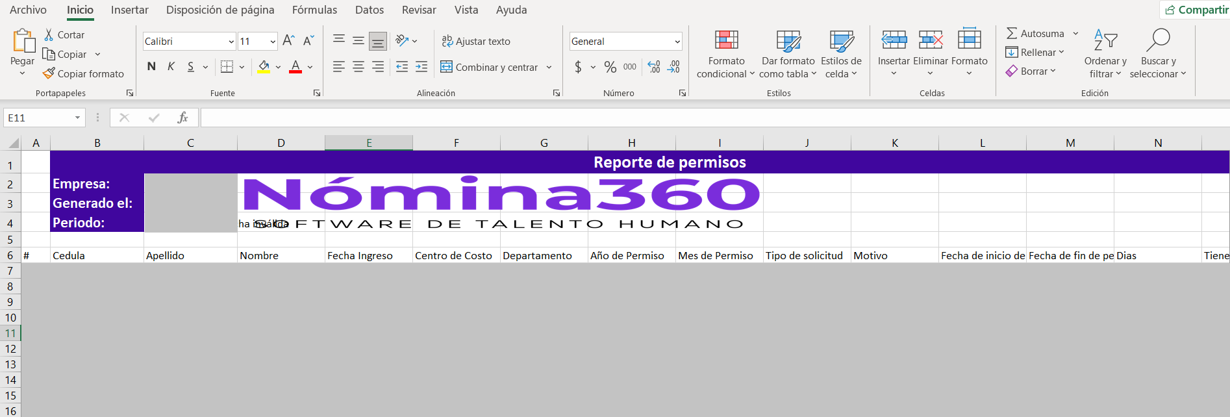1230x417 pixels.
Task: Click the Eliminar celdas icon
Action: click(x=931, y=40)
